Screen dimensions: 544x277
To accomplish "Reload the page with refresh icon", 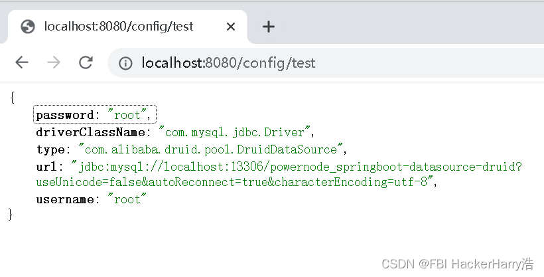I will [86, 62].
